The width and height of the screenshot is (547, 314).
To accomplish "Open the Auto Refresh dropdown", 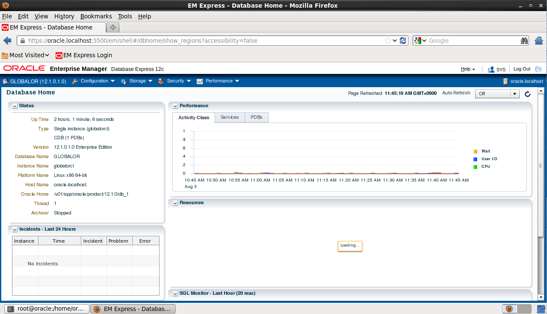I will 497,94.
